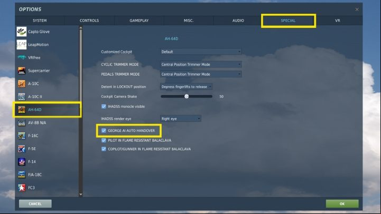Click the F-16C aircraft icon
Viewport: 381px width, 214px height.
21,135
